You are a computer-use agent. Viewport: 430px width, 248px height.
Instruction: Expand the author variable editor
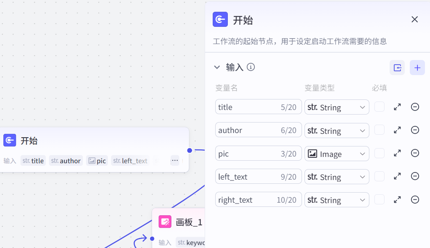tap(398, 130)
